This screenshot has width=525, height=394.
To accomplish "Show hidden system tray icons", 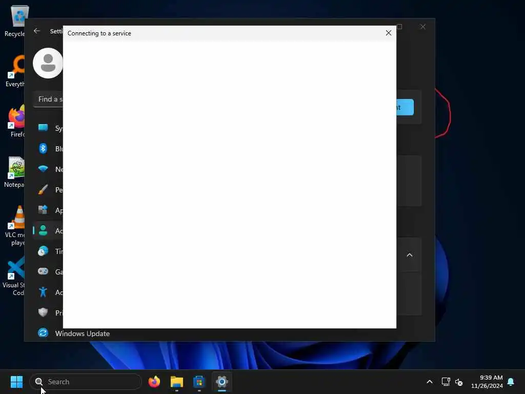I will [430, 382].
